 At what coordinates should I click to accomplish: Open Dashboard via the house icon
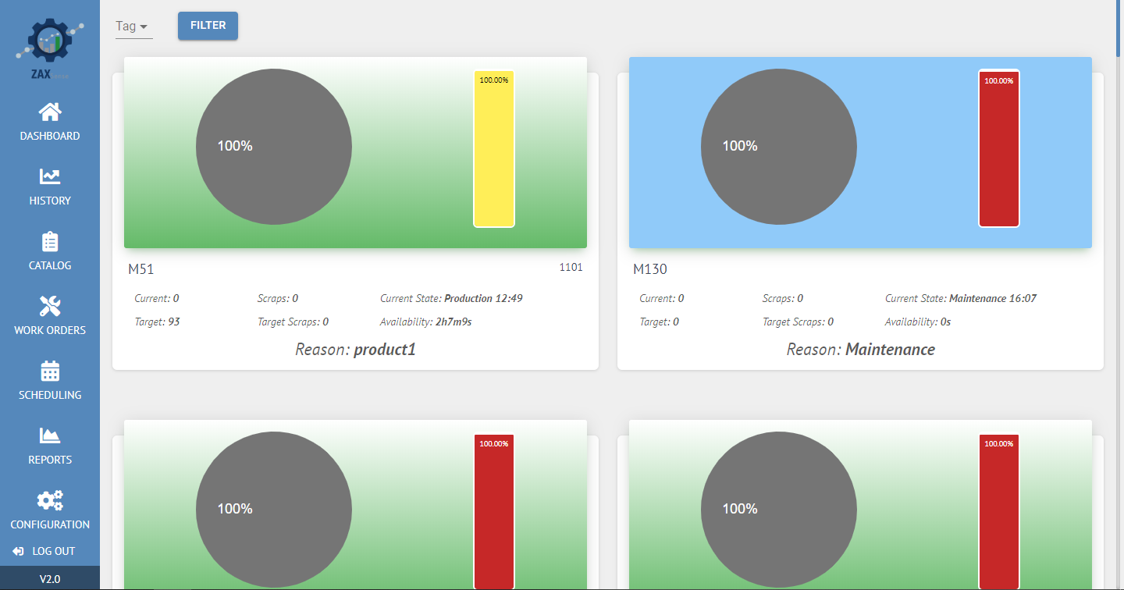click(50, 112)
